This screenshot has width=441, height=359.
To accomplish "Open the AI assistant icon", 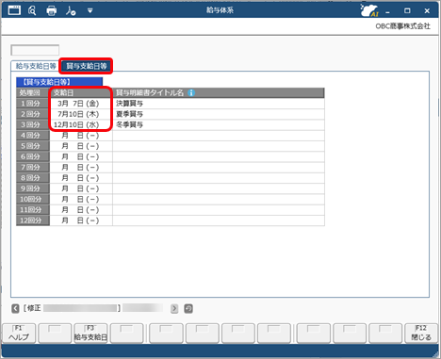I will point(369,10).
